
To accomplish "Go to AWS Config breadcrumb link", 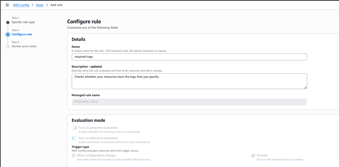I will 21,5.
